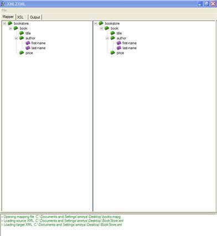Select target tree item bookstore label
Viewport: 217px width, 236px height.
[x=112, y=23]
